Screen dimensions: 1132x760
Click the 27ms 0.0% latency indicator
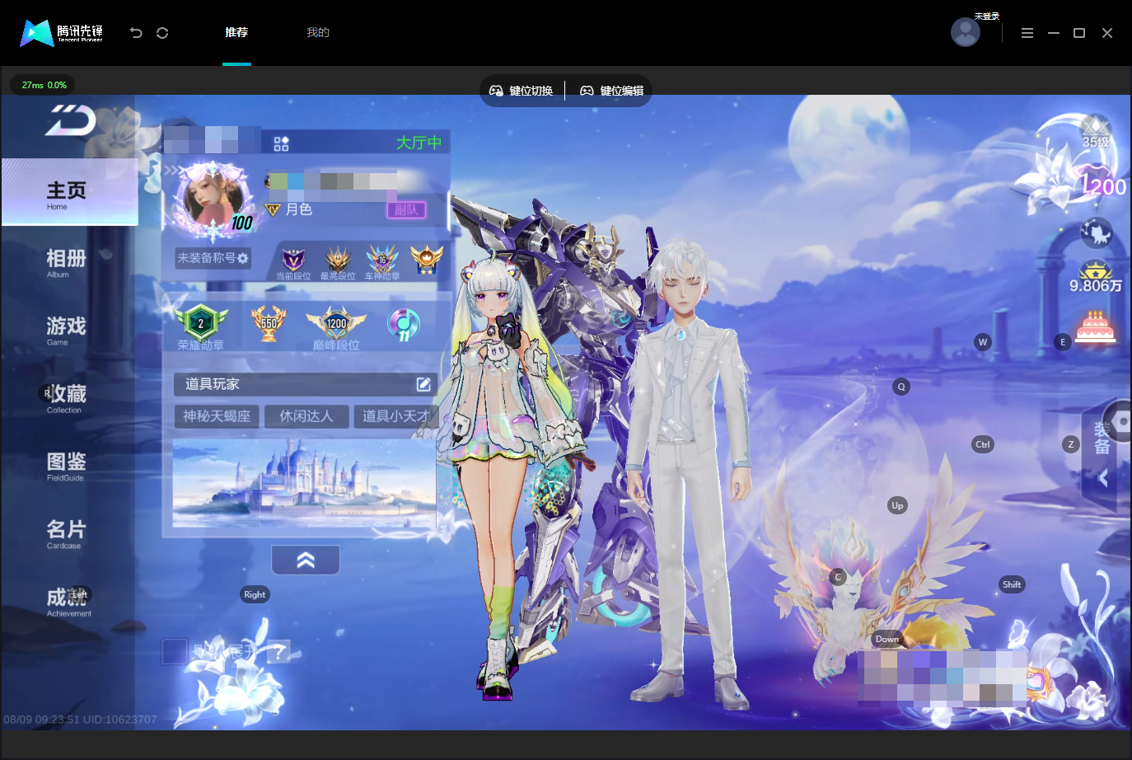44,85
